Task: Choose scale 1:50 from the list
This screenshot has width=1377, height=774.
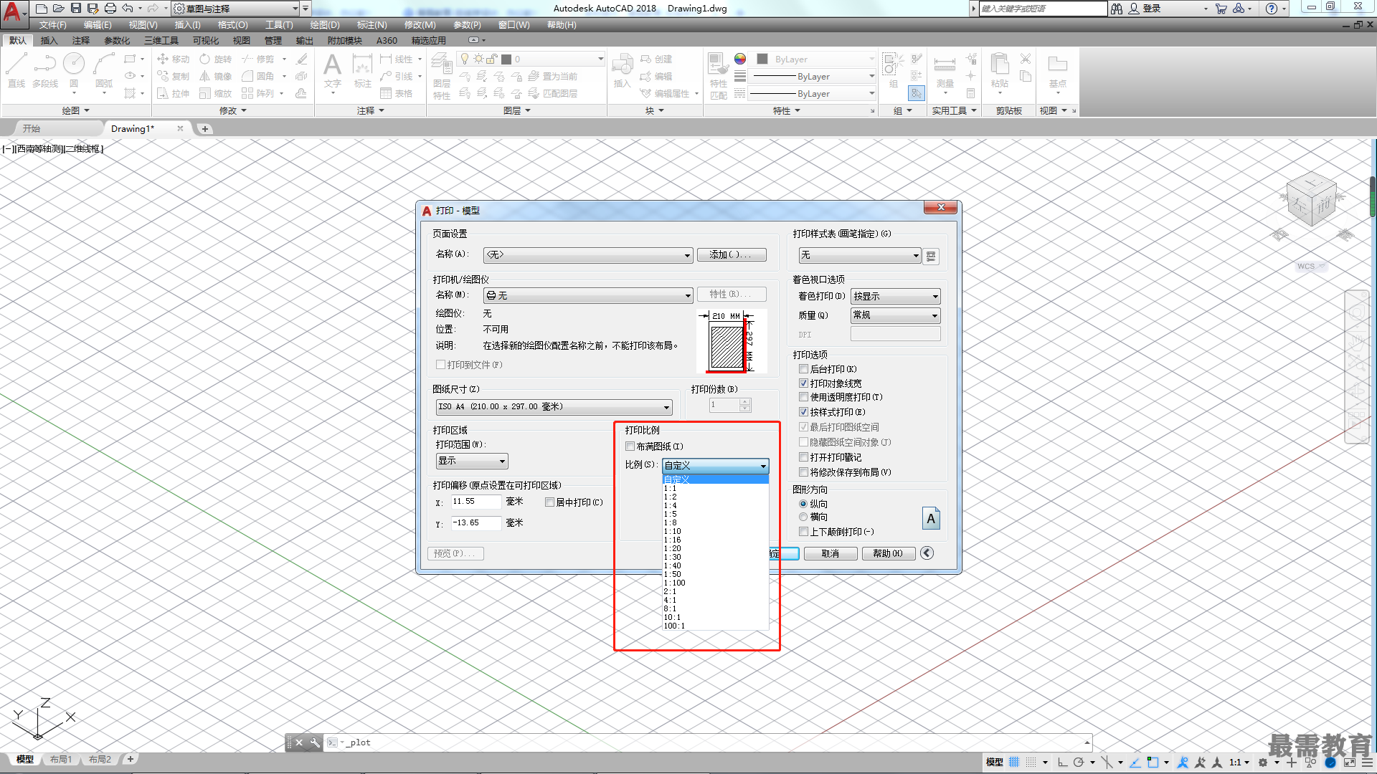Action: click(715, 575)
